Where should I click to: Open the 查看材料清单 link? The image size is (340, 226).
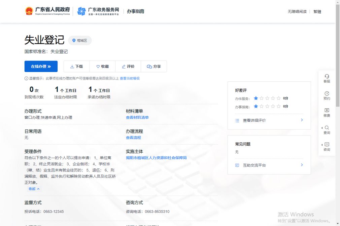[137, 117]
